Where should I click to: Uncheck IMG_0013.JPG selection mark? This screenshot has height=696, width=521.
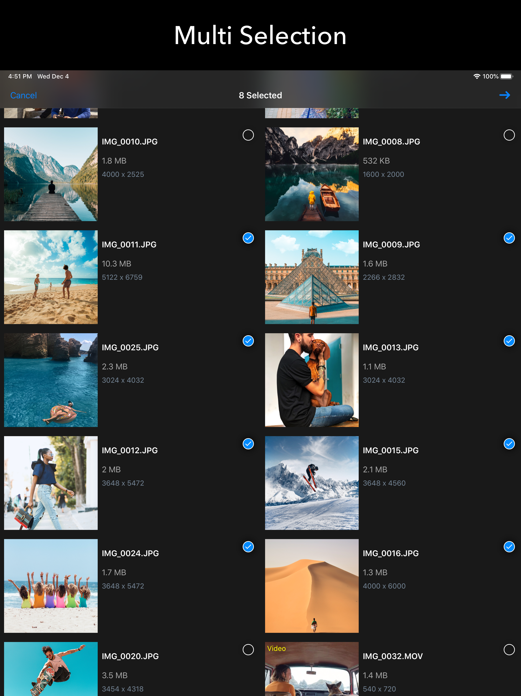[x=509, y=341]
